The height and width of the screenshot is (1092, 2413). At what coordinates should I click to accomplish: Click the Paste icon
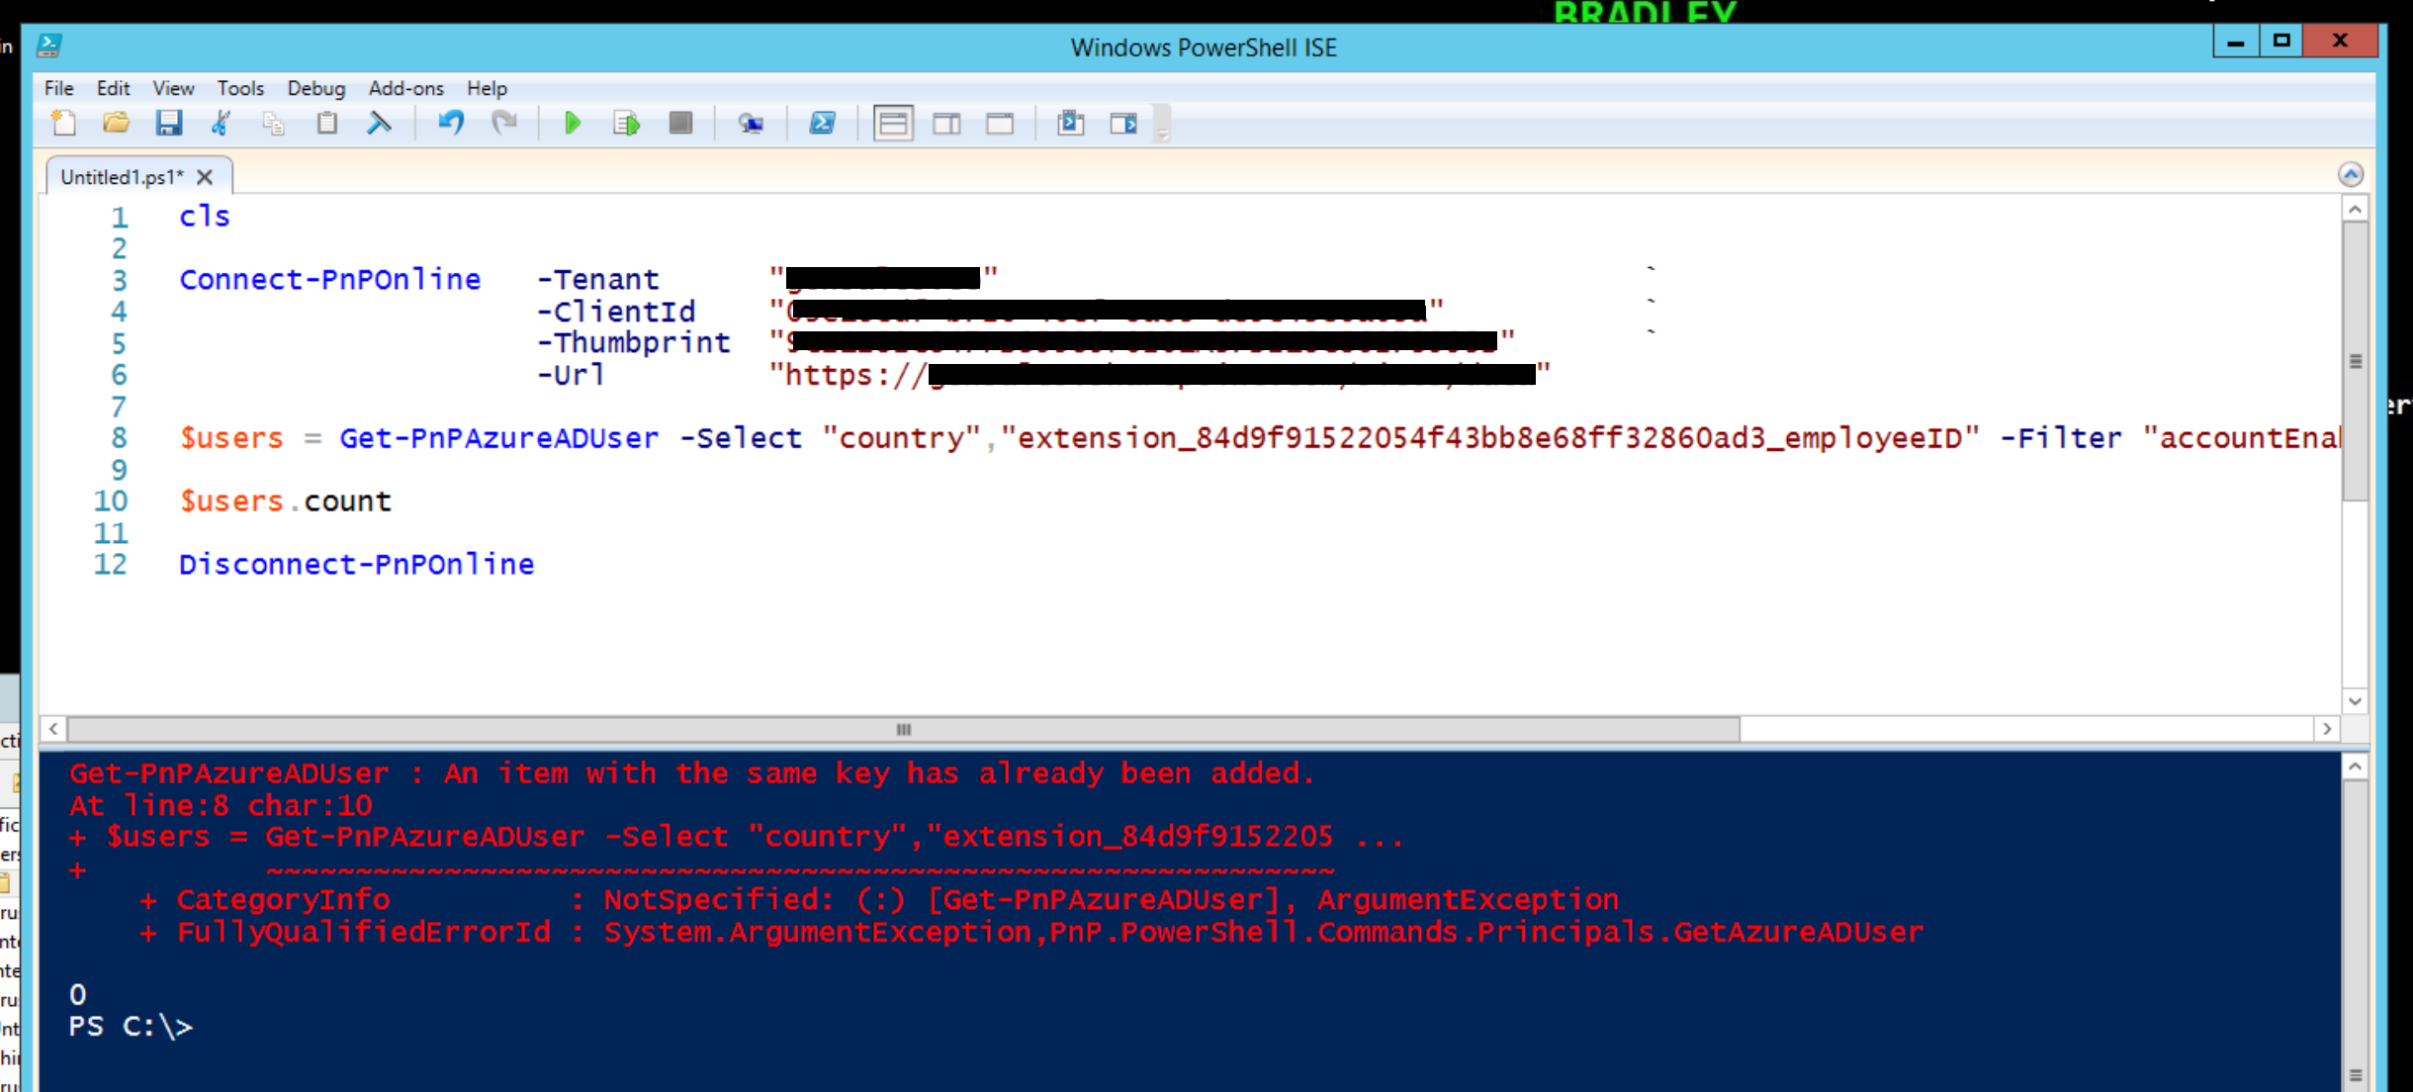(327, 123)
